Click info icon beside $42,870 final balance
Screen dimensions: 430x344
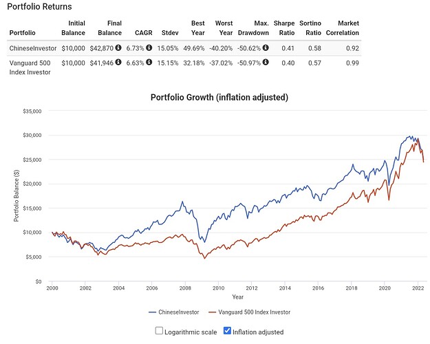(118, 47)
